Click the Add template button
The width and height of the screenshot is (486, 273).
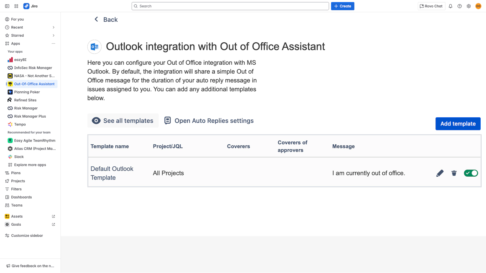pos(458,124)
